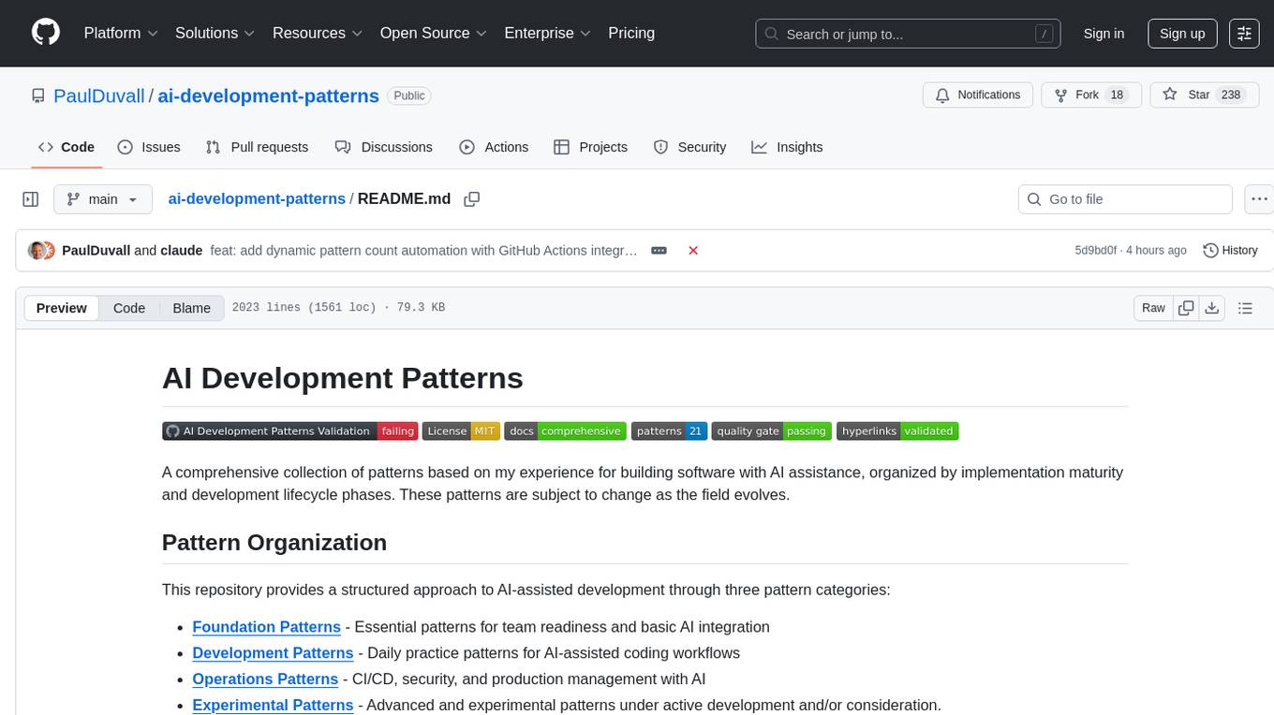Click the Sign in link
Screen dimensions: 1274x715
coord(1104,34)
